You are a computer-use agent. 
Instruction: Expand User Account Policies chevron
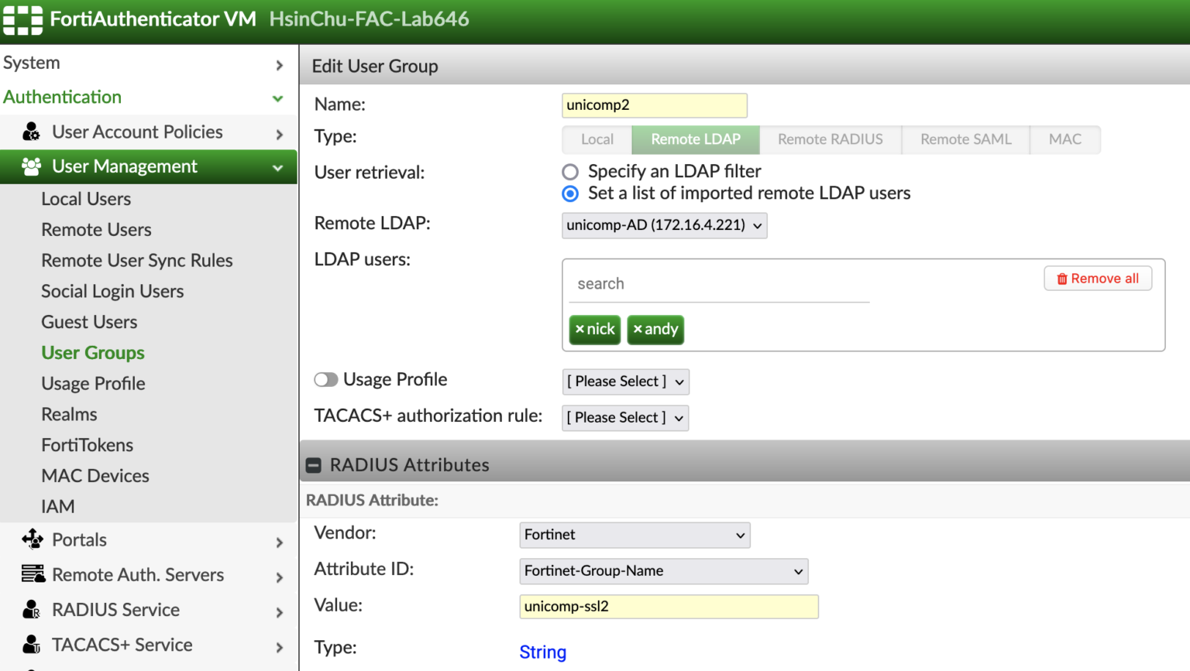tap(280, 134)
